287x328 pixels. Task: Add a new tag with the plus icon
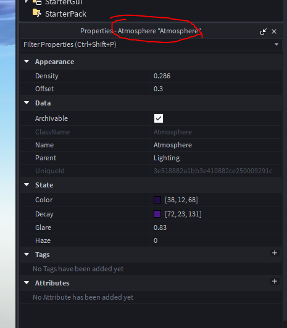coord(275,253)
